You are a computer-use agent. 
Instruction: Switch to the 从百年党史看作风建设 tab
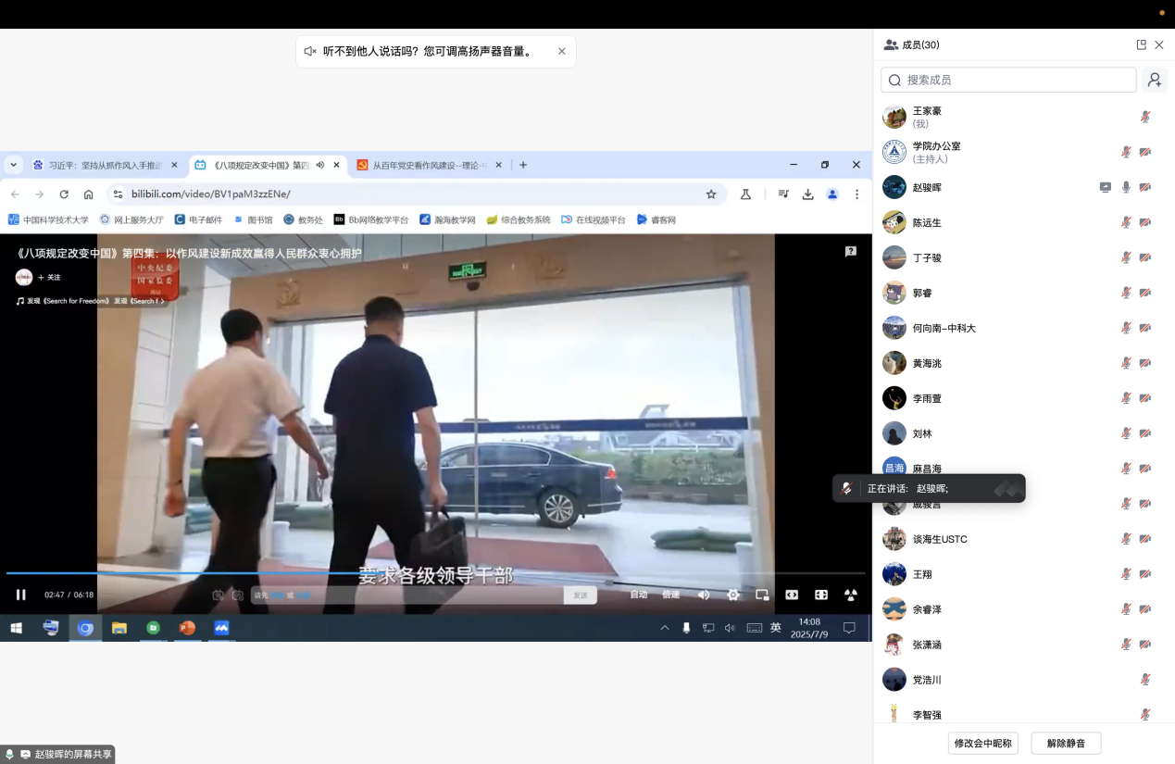[430, 165]
